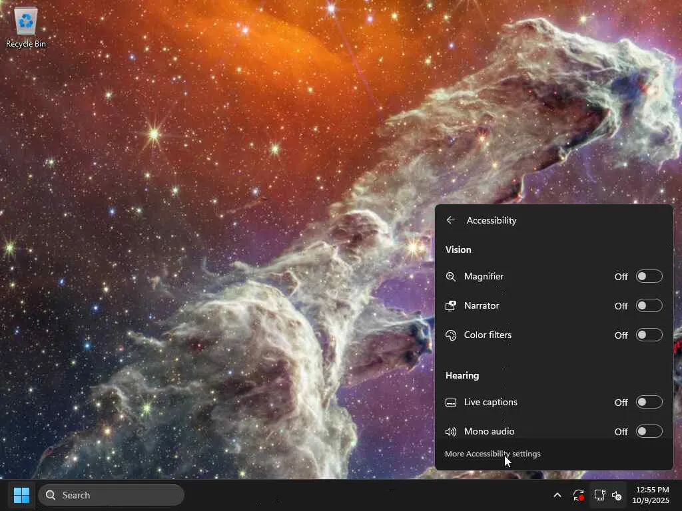Switch on Mono audio
The height and width of the screenshot is (511, 682).
649,431
